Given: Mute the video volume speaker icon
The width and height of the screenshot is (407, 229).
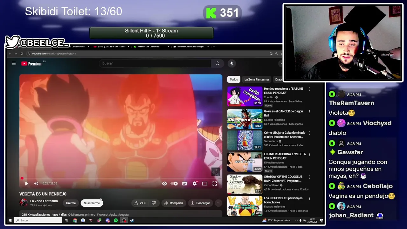Looking at the screenshot, I should point(36,184).
